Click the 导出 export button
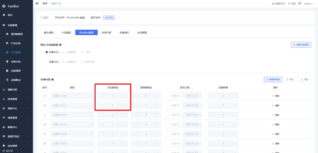The height and width of the screenshot is (153, 318). click(305, 80)
